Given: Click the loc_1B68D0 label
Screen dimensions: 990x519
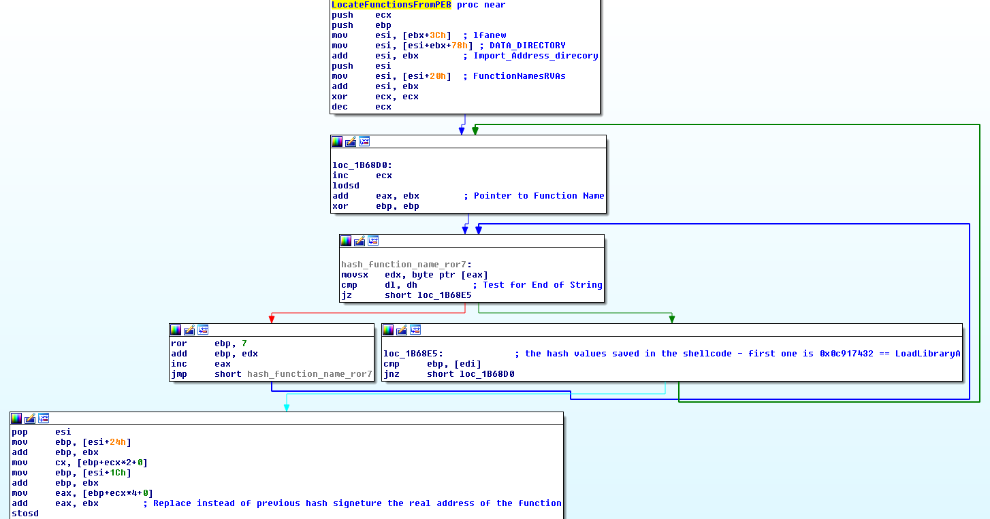Looking at the screenshot, I should click(x=362, y=165).
